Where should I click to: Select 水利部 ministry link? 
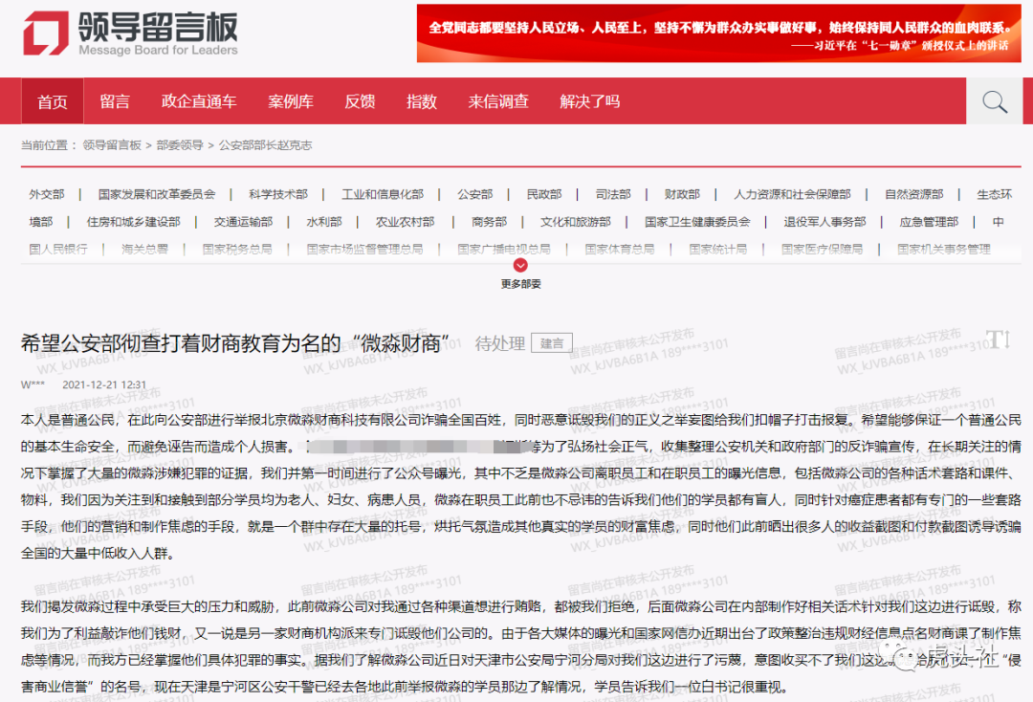click(x=324, y=222)
